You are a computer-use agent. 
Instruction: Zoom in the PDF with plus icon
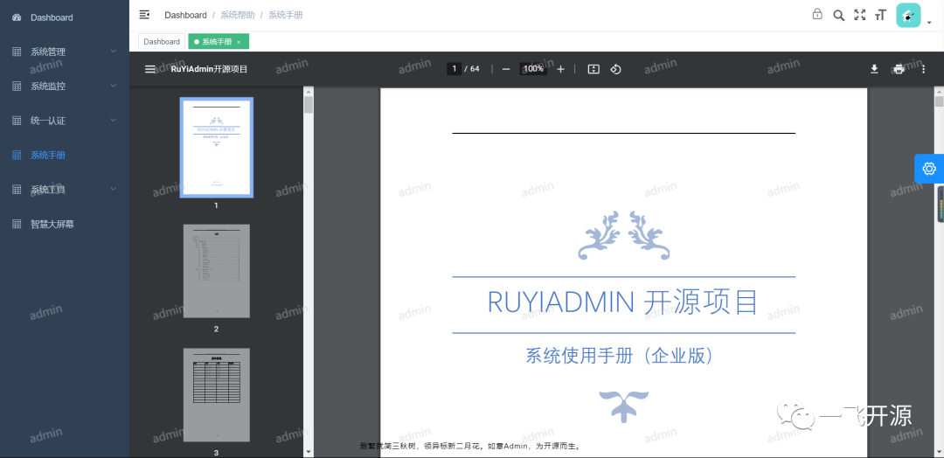point(560,69)
